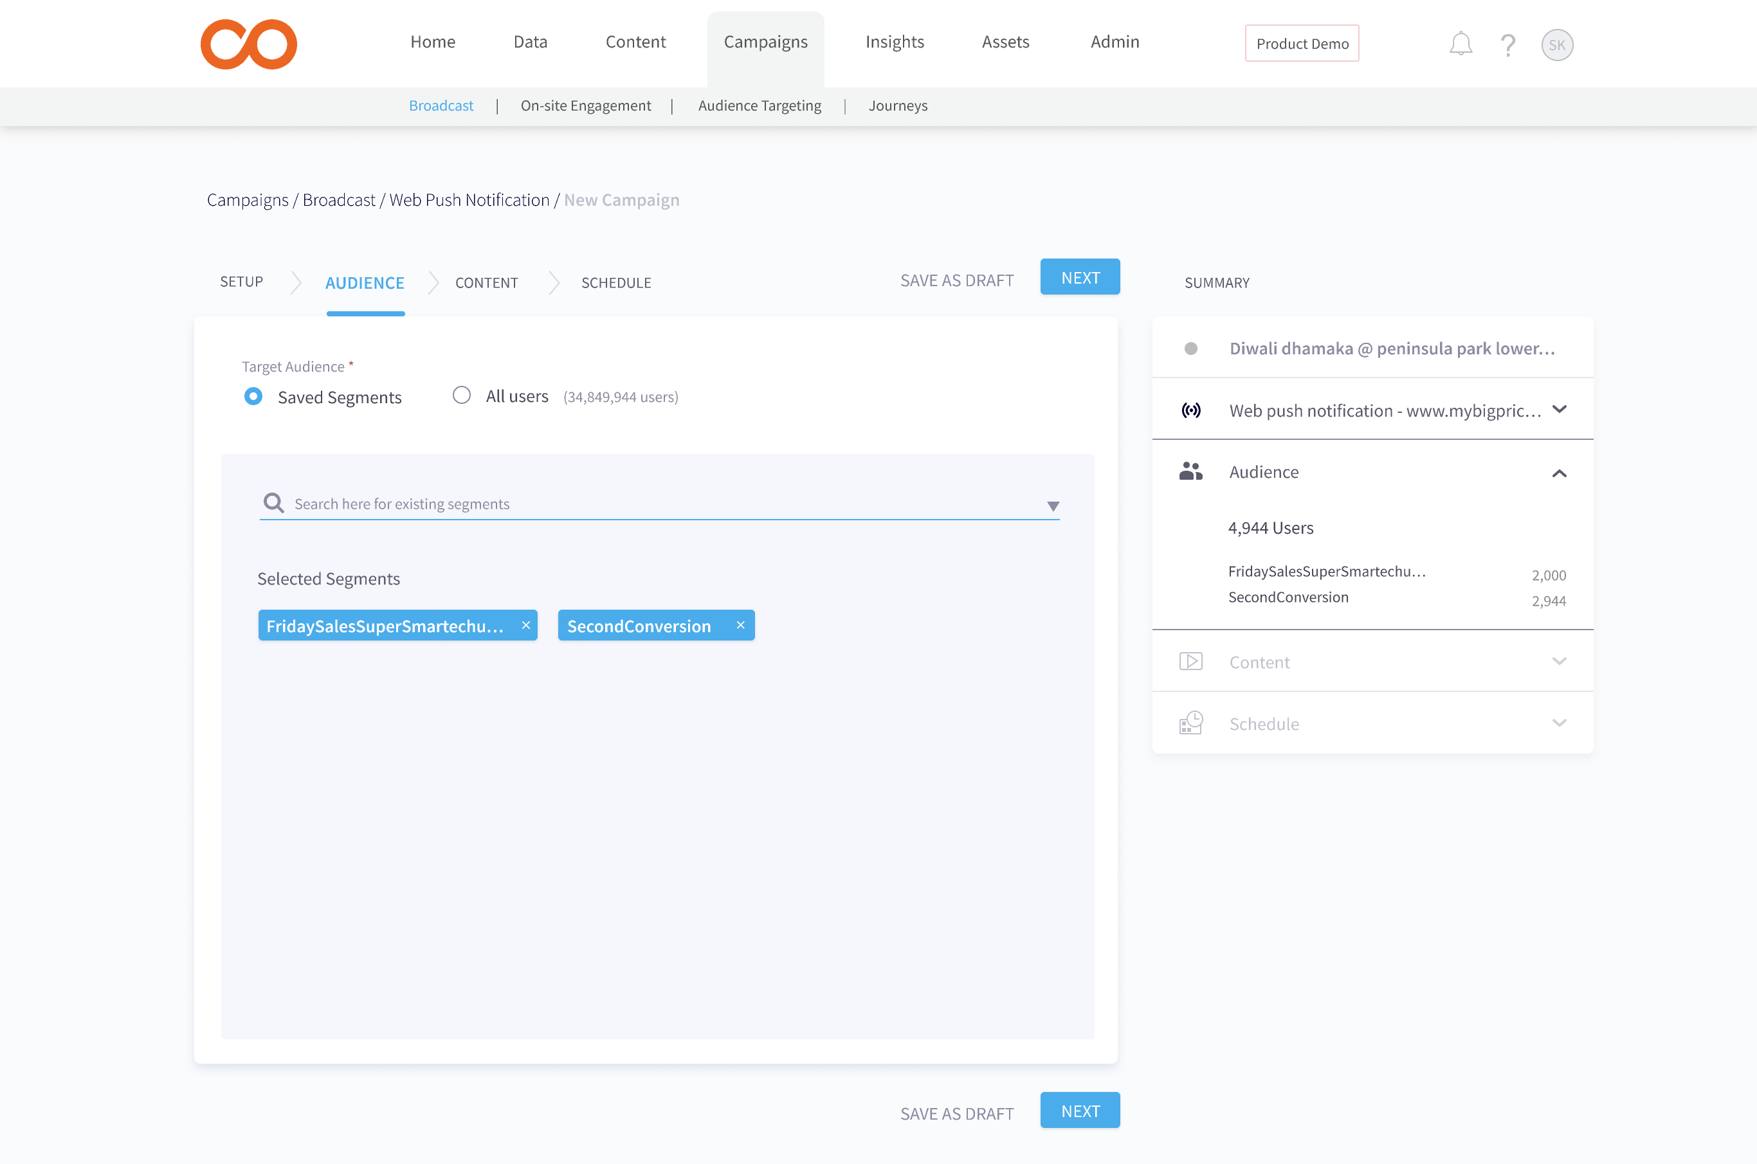Click the orange infinity logo
The width and height of the screenshot is (1757, 1164).
click(x=249, y=44)
